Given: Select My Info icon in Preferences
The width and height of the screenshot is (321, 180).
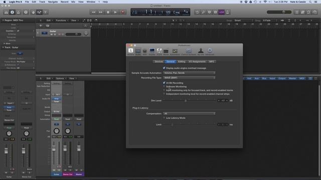Looking at the screenshot, I should 201,51.
